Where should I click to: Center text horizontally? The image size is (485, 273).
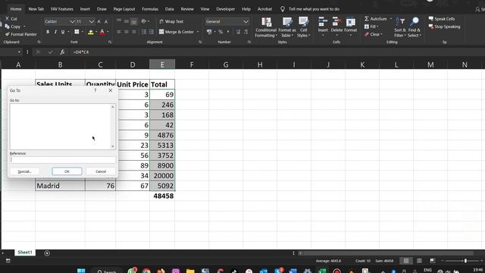pos(127,32)
